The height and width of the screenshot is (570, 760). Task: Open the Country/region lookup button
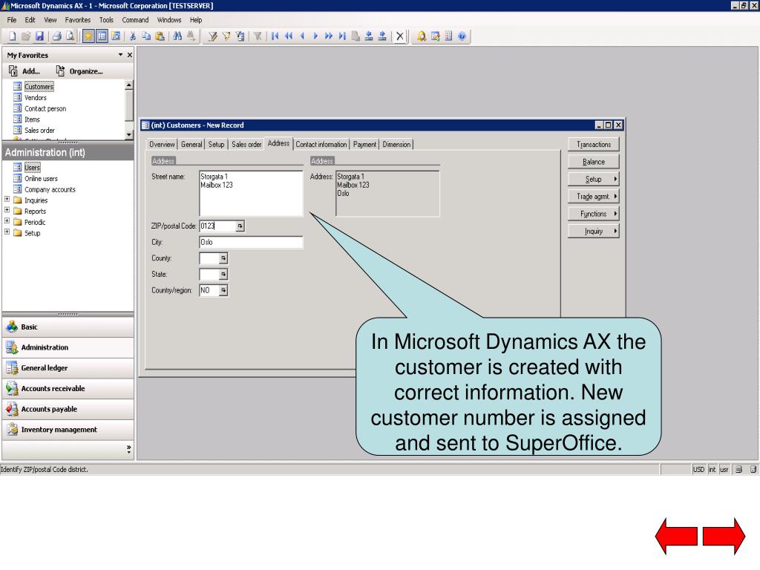[x=223, y=290]
